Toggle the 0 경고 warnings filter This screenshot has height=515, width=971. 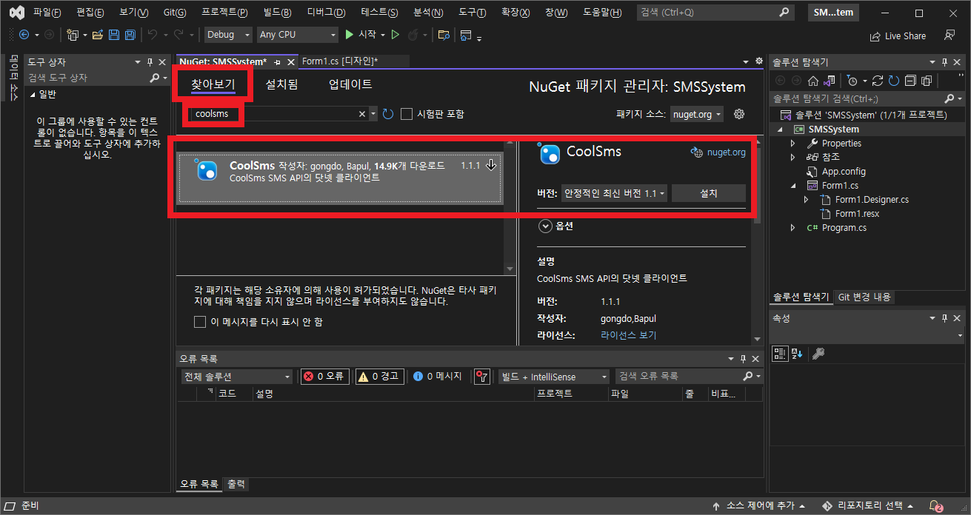[x=379, y=377]
